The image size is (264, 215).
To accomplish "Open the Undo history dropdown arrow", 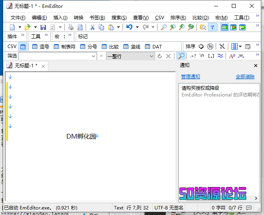I will coord(137,27).
